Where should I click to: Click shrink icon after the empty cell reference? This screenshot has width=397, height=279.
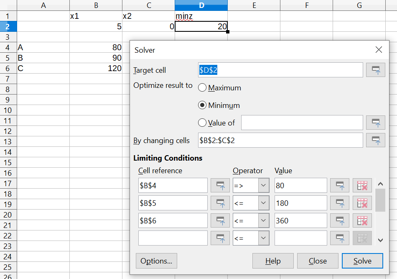220,238
